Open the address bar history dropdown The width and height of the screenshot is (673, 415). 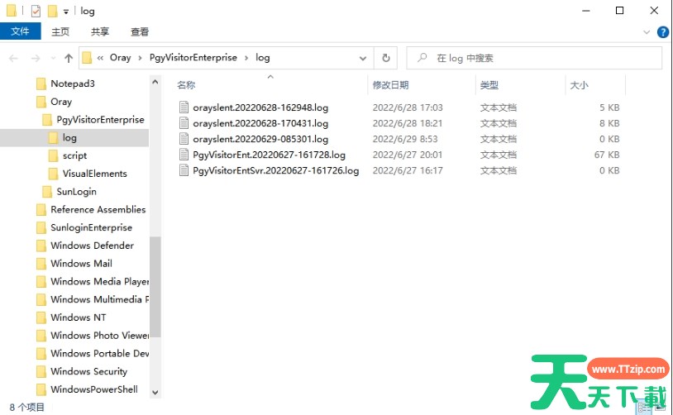pyautogui.click(x=363, y=58)
